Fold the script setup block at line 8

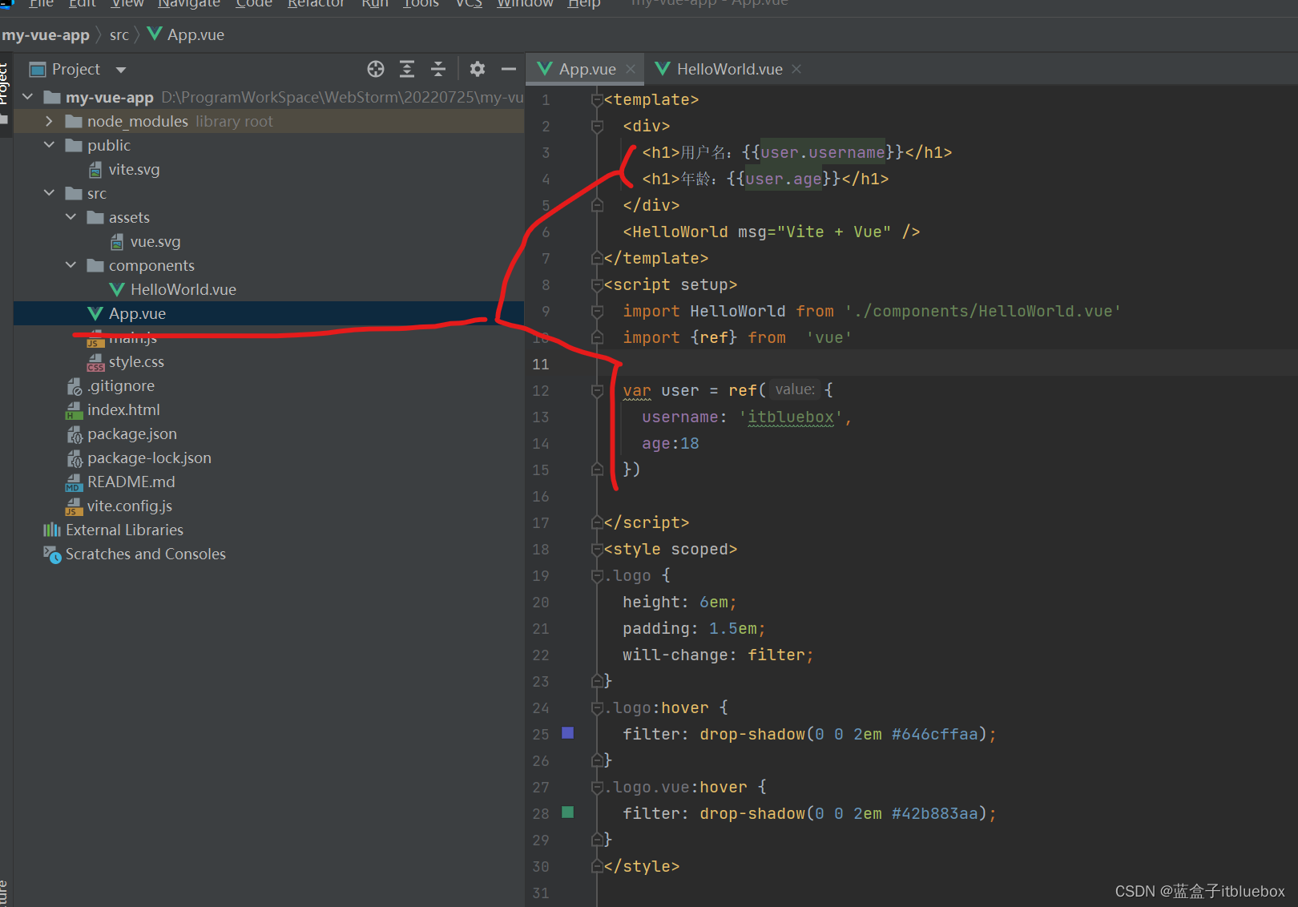597,284
